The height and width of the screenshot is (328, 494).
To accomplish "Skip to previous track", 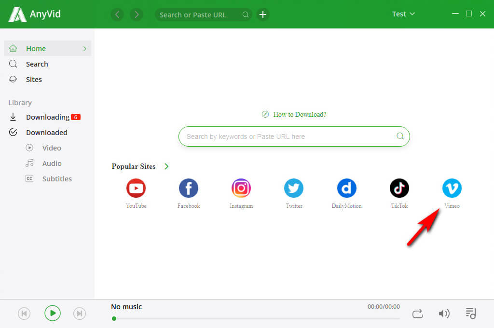I will click(24, 314).
